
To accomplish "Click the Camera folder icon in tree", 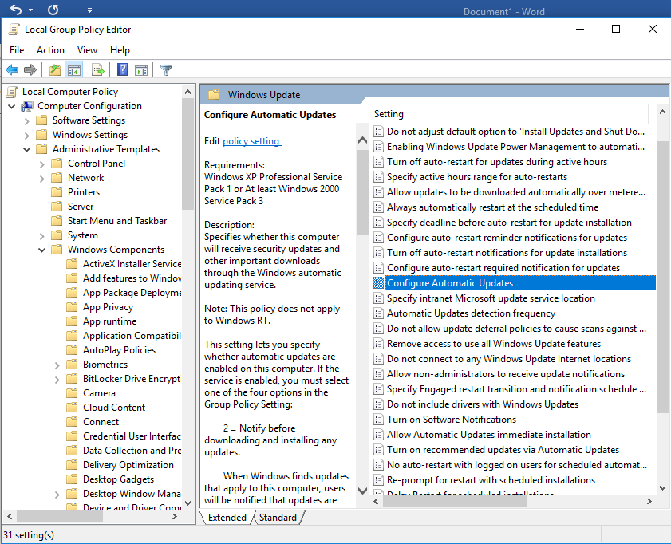I will pos(72,393).
